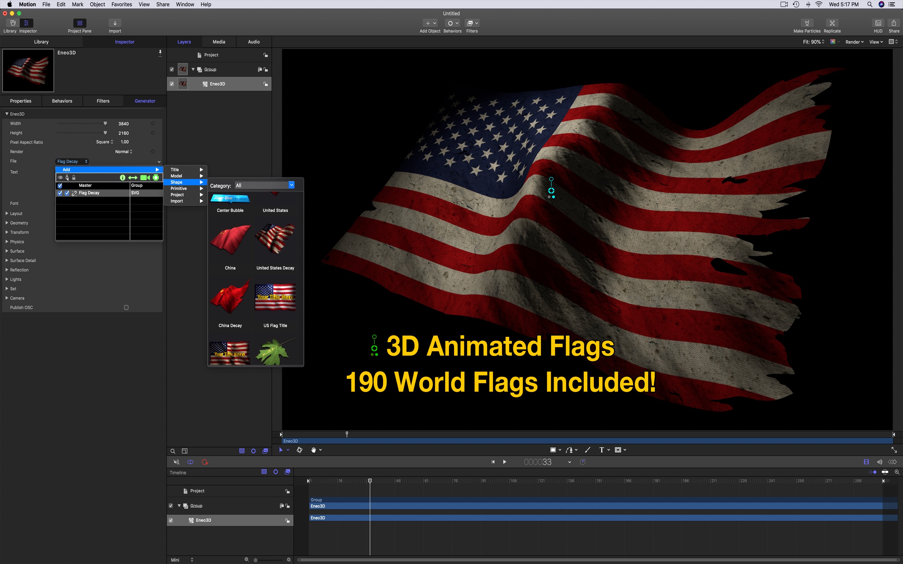This screenshot has width=903, height=564.
Task: Click the Import toolbar button
Action: click(115, 23)
